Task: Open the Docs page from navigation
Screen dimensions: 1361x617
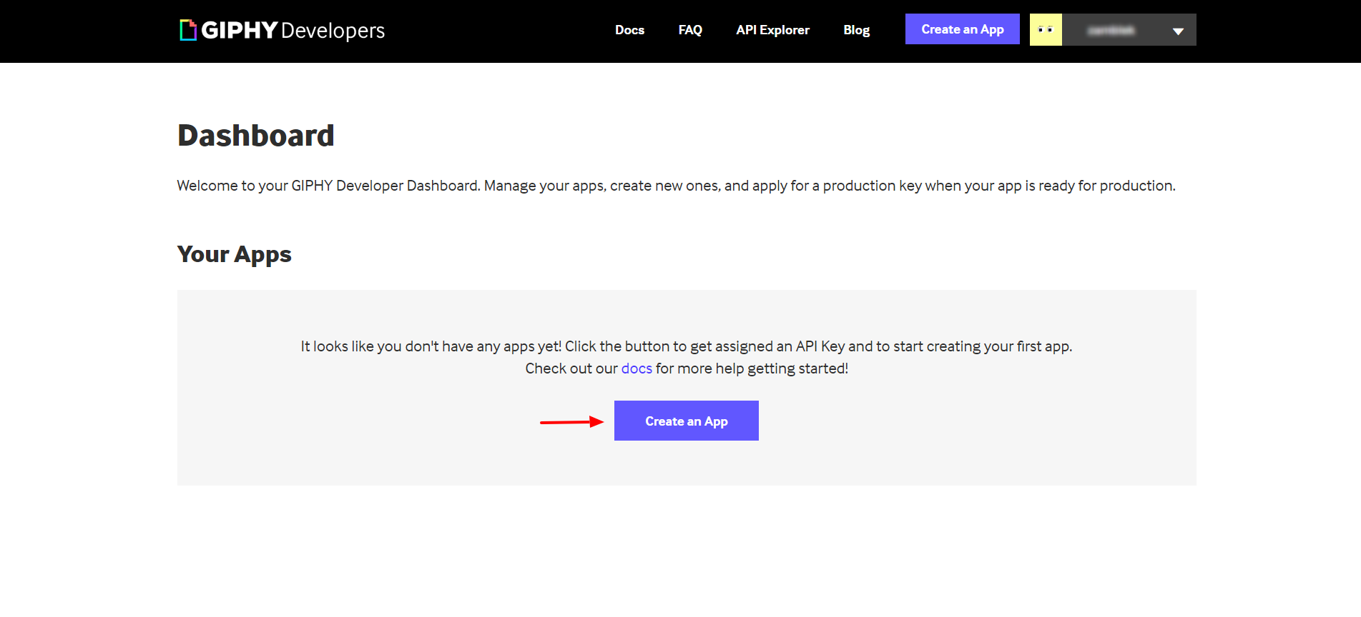Action: (629, 30)
